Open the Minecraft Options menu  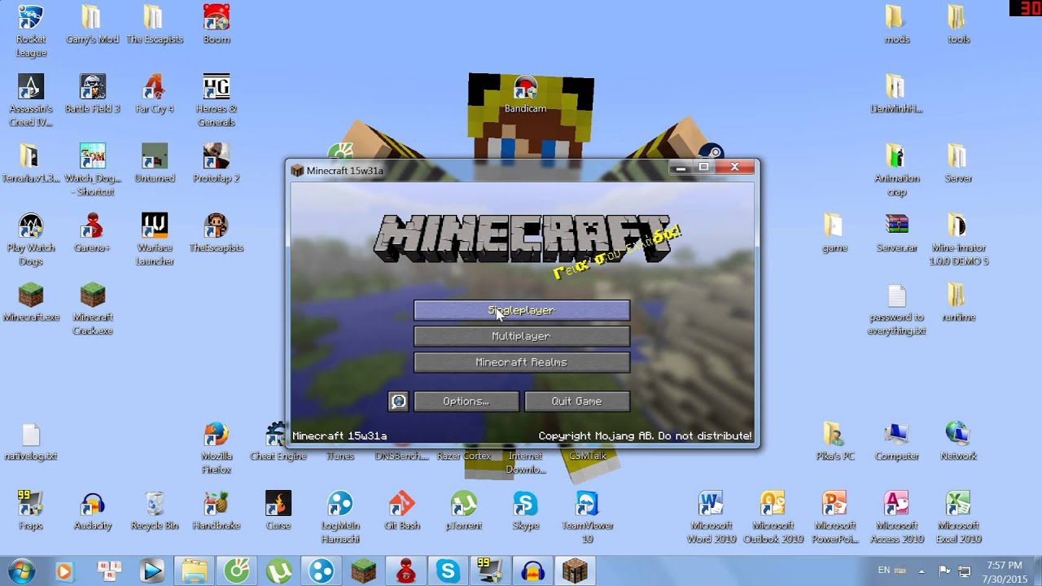(x=466, y=401)
